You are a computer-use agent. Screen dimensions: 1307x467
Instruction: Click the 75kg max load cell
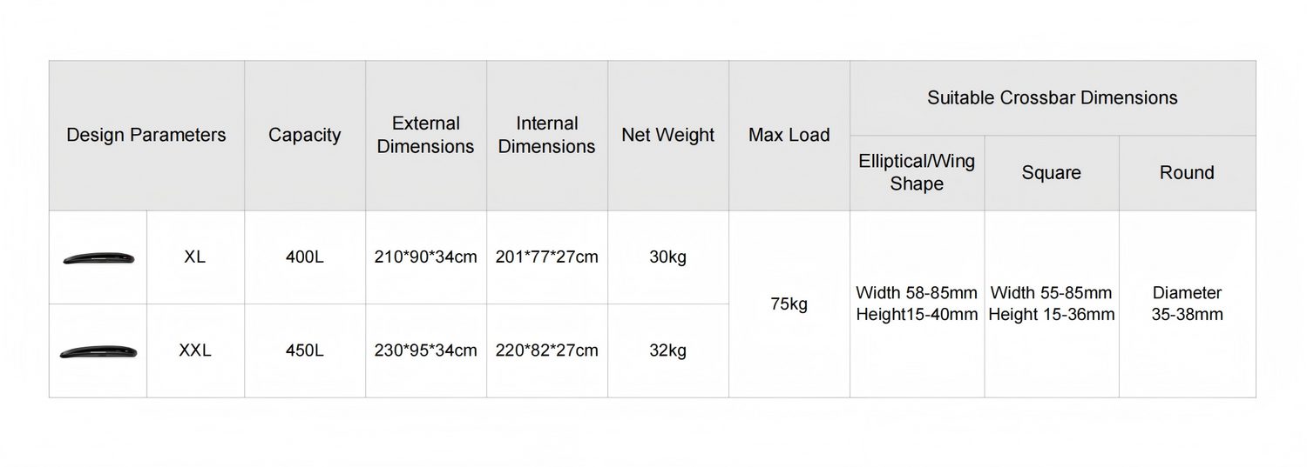(x=789, y=304)
